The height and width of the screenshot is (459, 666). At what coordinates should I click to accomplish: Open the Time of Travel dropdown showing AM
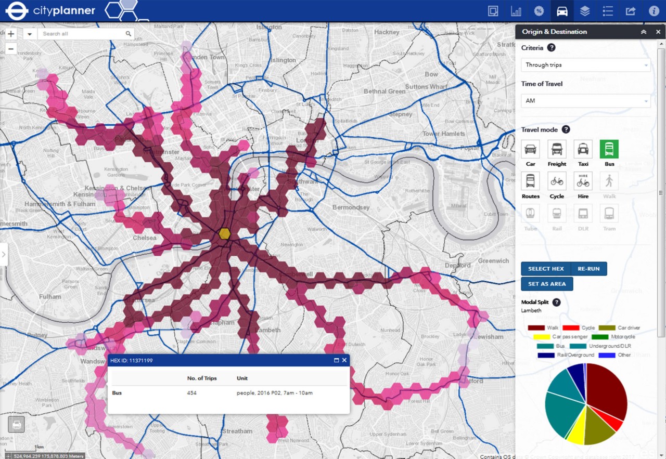click(x=586, y=101)
